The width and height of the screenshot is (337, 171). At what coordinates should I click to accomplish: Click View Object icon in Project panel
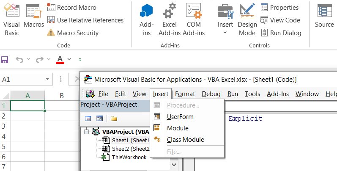point(99,119)
